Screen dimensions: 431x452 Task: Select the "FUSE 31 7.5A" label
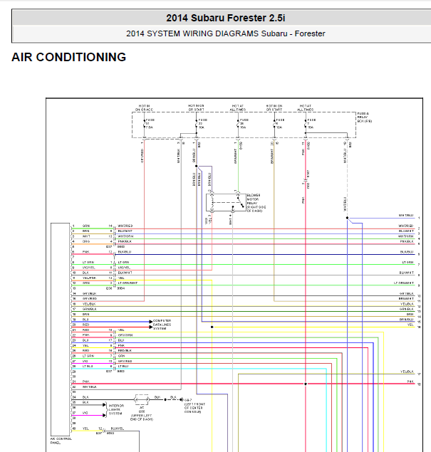[x=150, y=123]
